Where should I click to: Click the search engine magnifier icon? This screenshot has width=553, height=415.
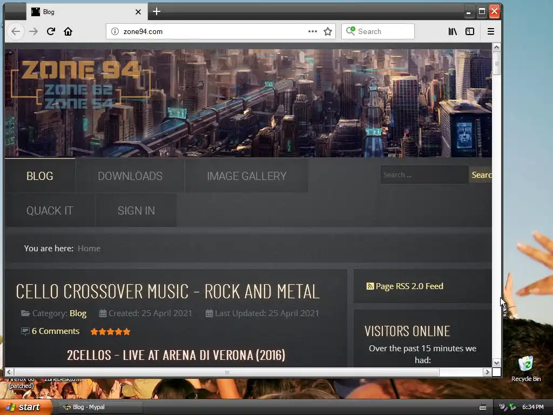click(350, 31)
